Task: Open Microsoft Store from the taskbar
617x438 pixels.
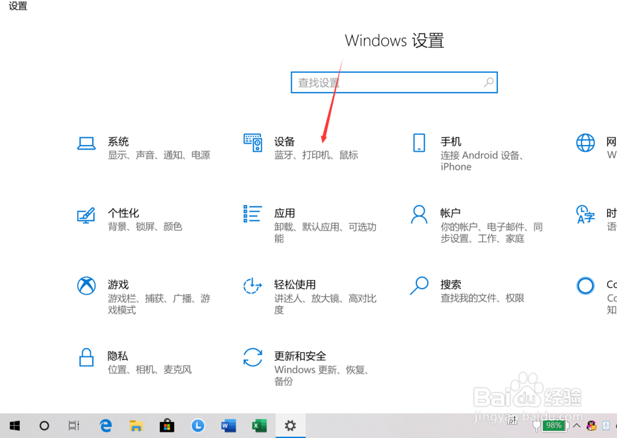Action: coord(167,425)
